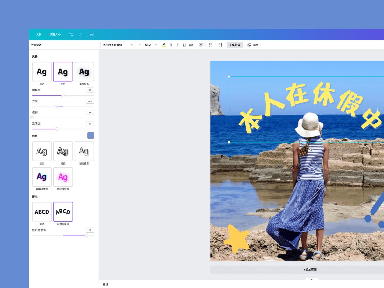
Task: Edit the 模糊 value field
Action: pos(90,112)
